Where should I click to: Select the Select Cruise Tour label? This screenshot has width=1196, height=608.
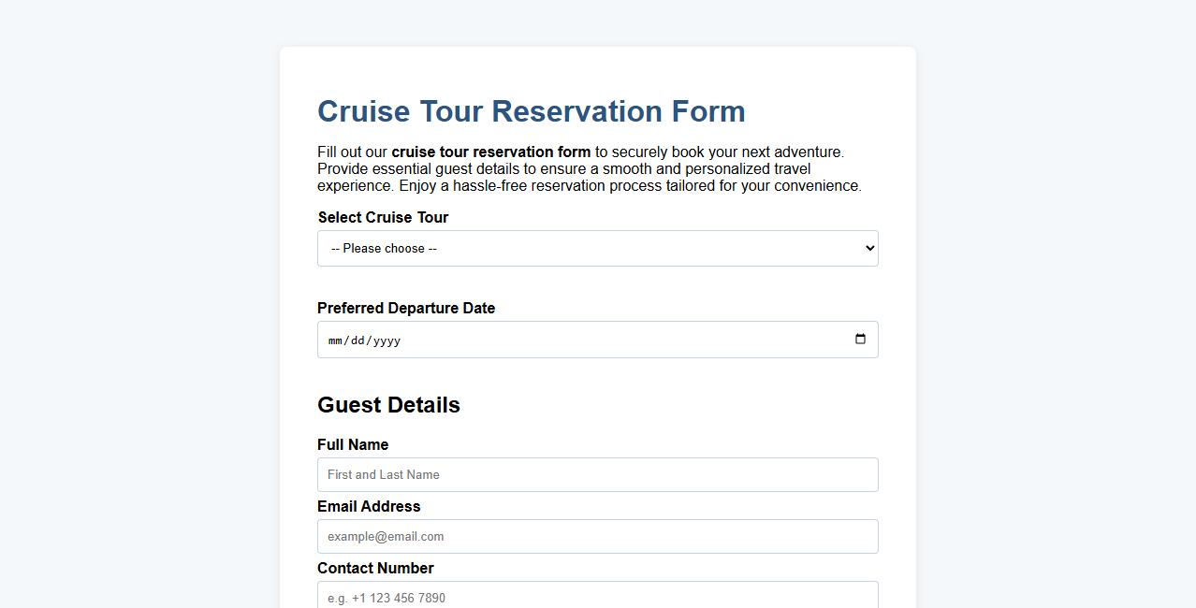(x=383, y=217)
